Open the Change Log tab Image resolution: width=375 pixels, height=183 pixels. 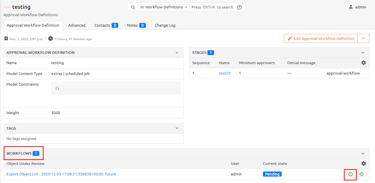165,25
